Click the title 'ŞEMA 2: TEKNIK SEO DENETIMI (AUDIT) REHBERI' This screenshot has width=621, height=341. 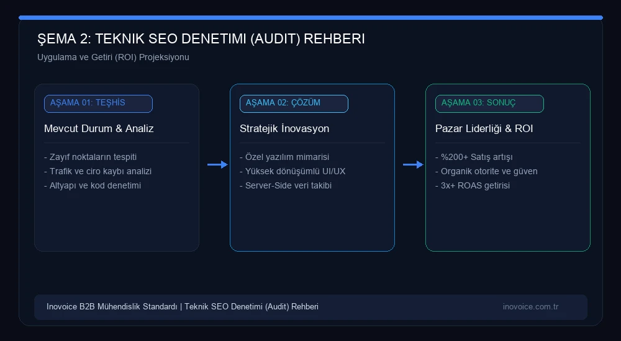point(201,39)
